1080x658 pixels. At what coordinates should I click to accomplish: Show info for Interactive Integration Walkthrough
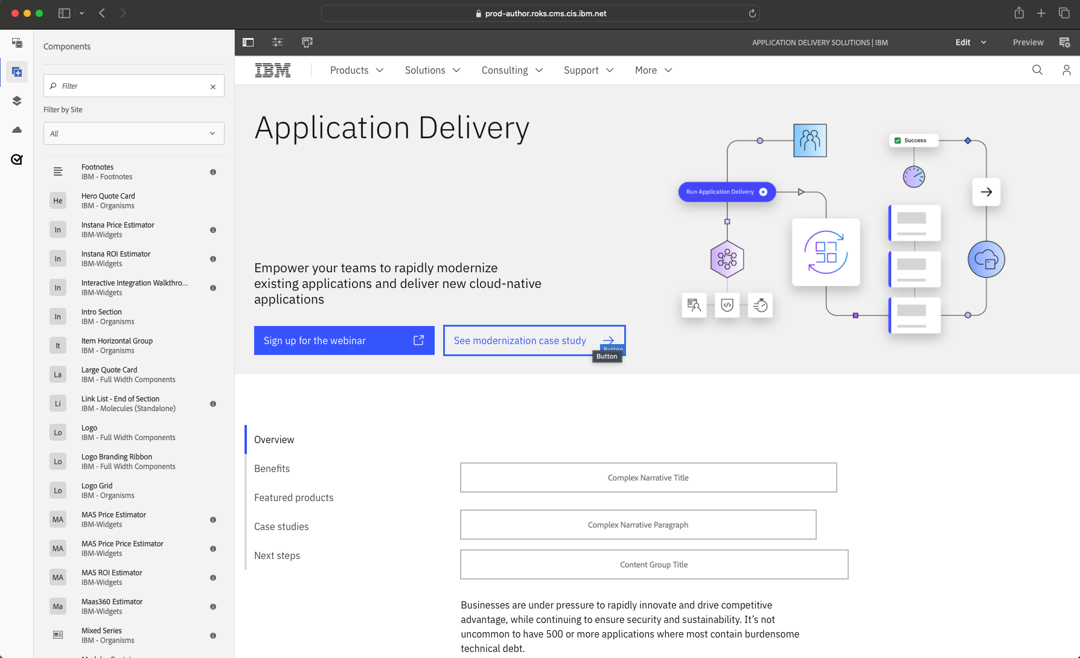[x=213, y=288]
